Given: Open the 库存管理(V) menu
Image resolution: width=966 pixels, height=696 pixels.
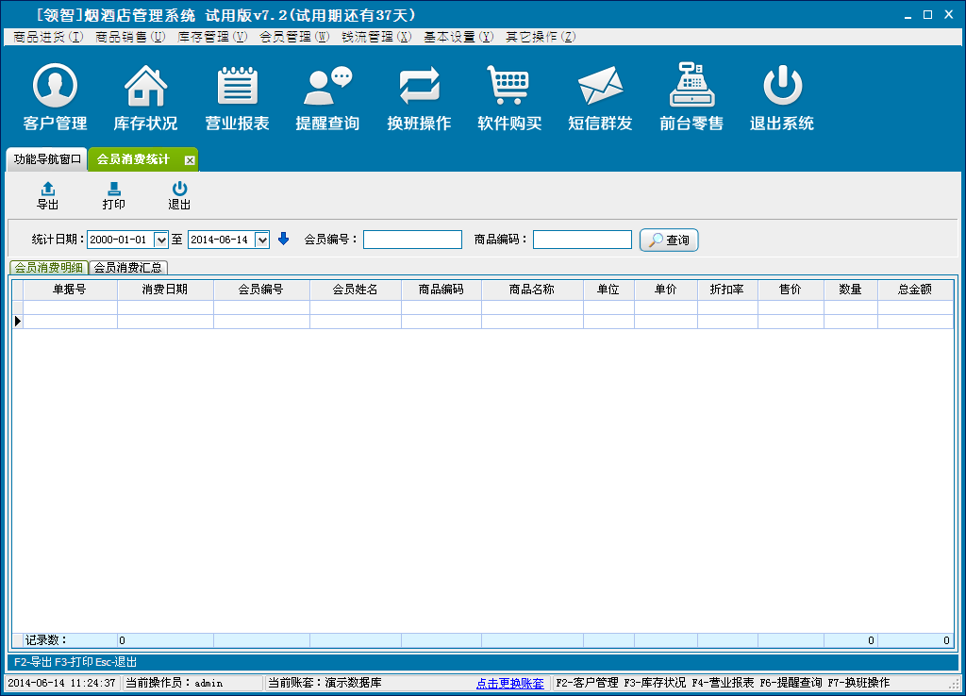Looking at the screenshot, I should (x=212, y=37).
